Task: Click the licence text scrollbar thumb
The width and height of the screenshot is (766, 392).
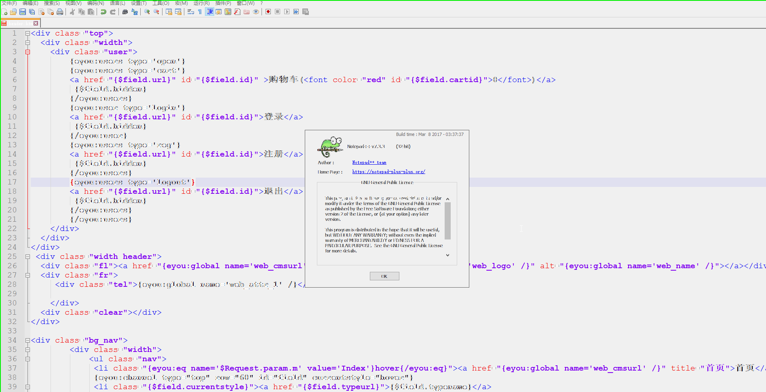Action: coord(447,220)
